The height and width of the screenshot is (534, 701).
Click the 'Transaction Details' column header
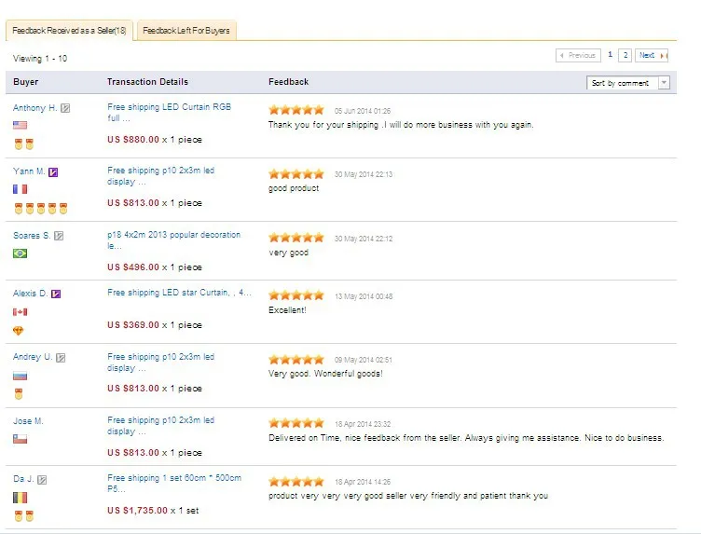point(147,82)
